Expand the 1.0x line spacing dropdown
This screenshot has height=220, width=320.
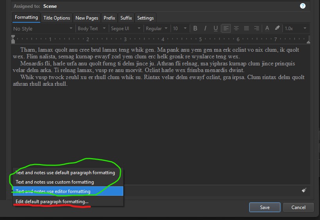295,29
